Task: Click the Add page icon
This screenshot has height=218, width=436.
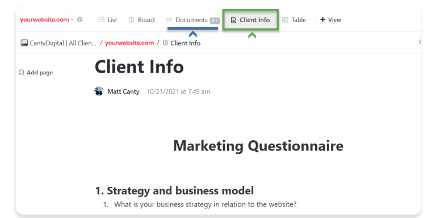Action: (x=22, y=72)
